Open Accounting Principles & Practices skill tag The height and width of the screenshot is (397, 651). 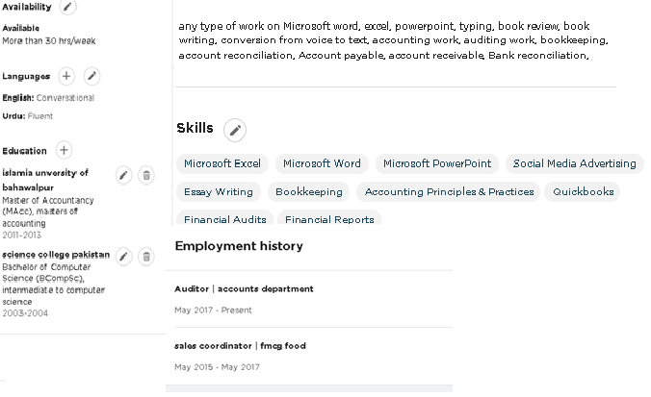click(449, 192)
